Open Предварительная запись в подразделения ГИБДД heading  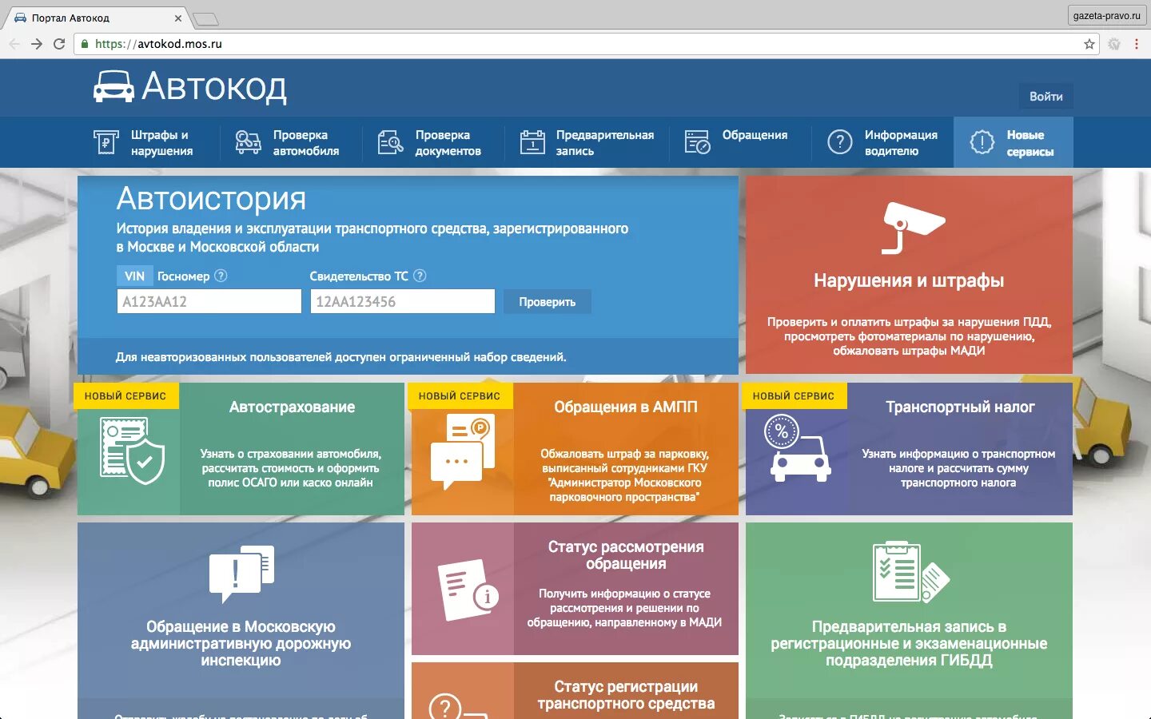pos(909,643)
